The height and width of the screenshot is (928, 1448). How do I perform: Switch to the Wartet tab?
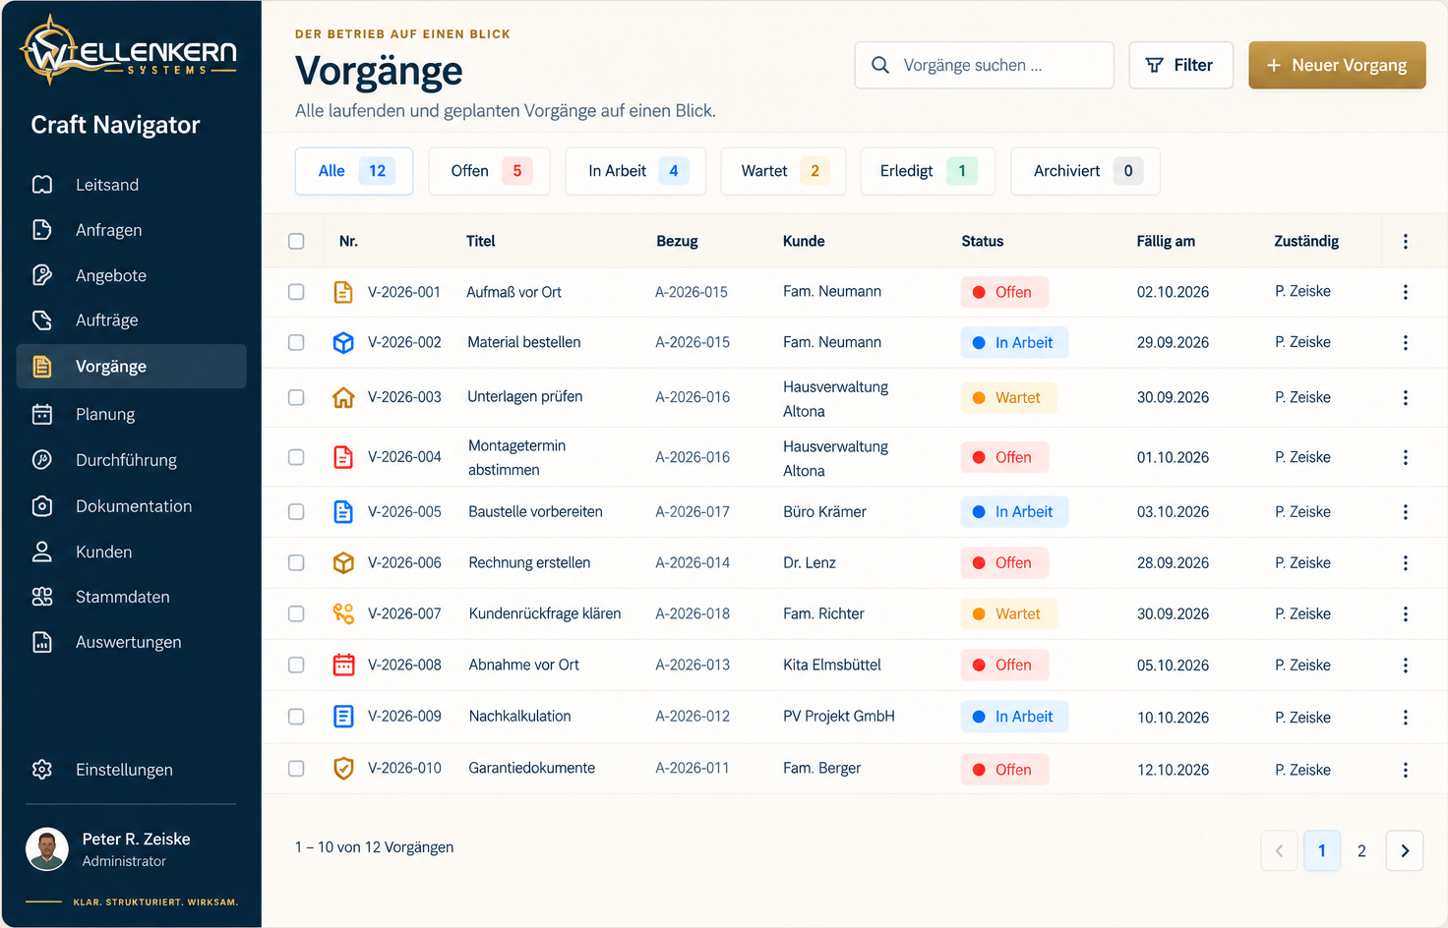[x=783, y=171]
